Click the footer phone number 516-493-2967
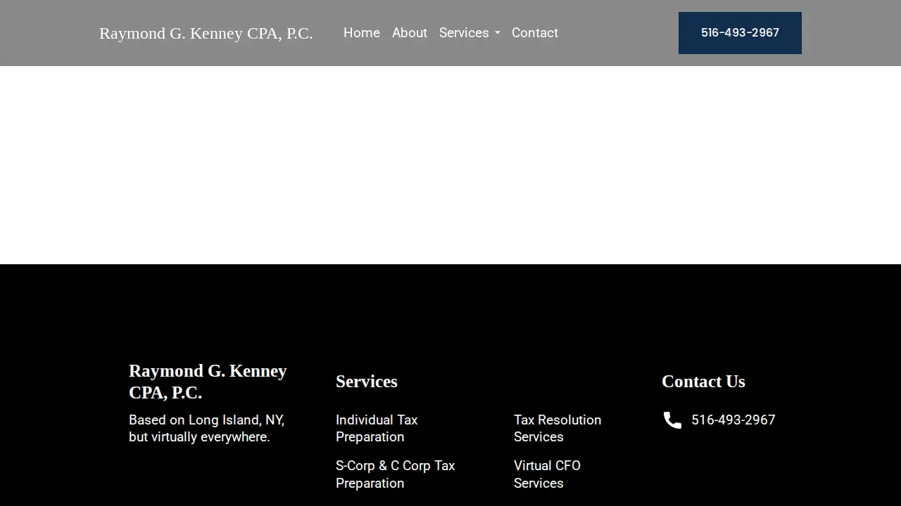 [x=733, y=420]
